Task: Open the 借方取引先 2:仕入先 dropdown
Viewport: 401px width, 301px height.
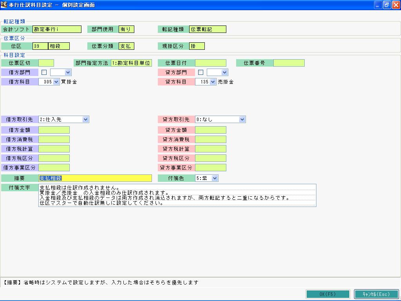Action: point(86,119)
